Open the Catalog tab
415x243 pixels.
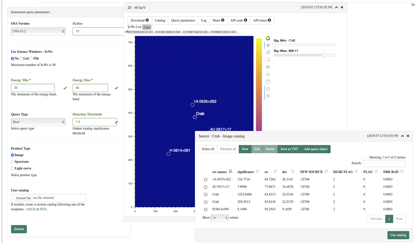point(160,20)
